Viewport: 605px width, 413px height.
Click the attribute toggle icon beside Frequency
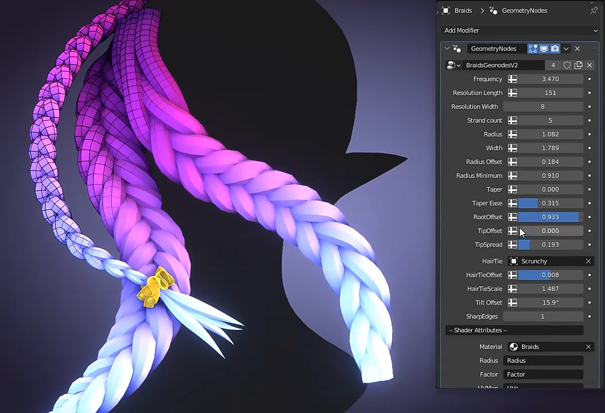point(513,79)
